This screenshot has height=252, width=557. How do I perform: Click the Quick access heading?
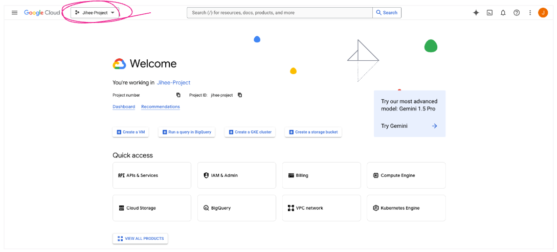[132, 155]
